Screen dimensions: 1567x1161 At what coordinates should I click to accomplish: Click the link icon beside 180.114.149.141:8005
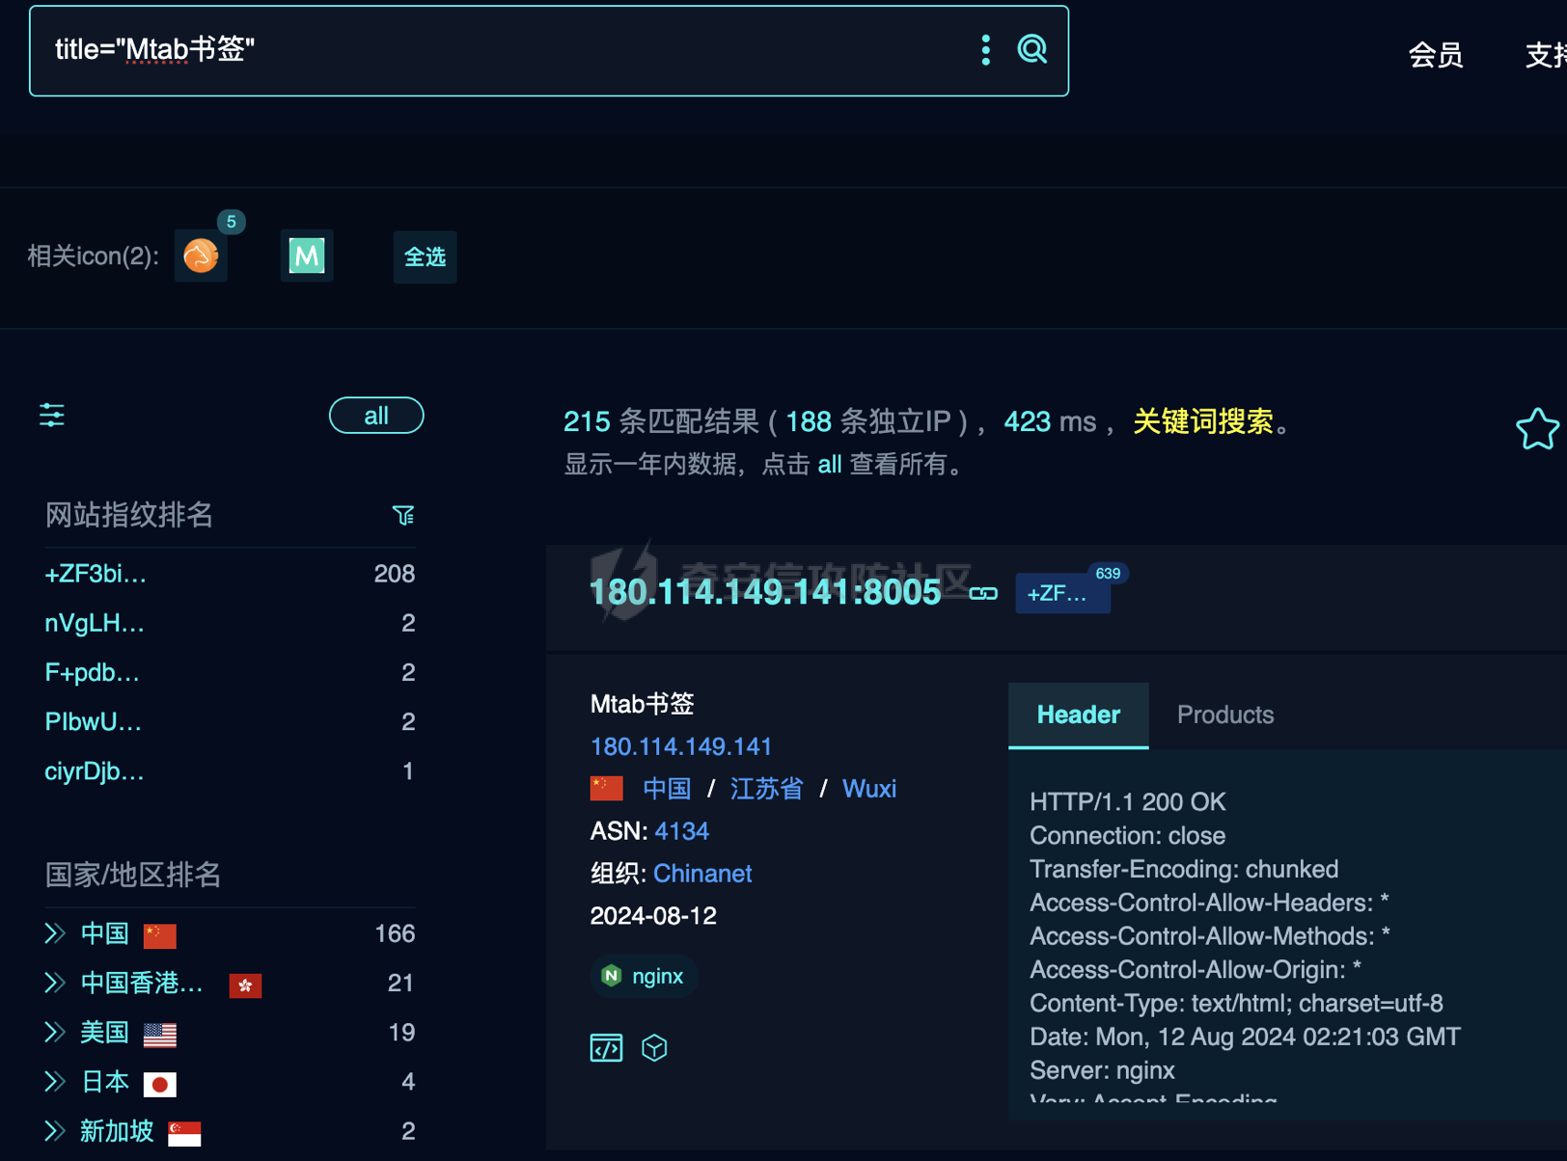(x=983, y=593)
